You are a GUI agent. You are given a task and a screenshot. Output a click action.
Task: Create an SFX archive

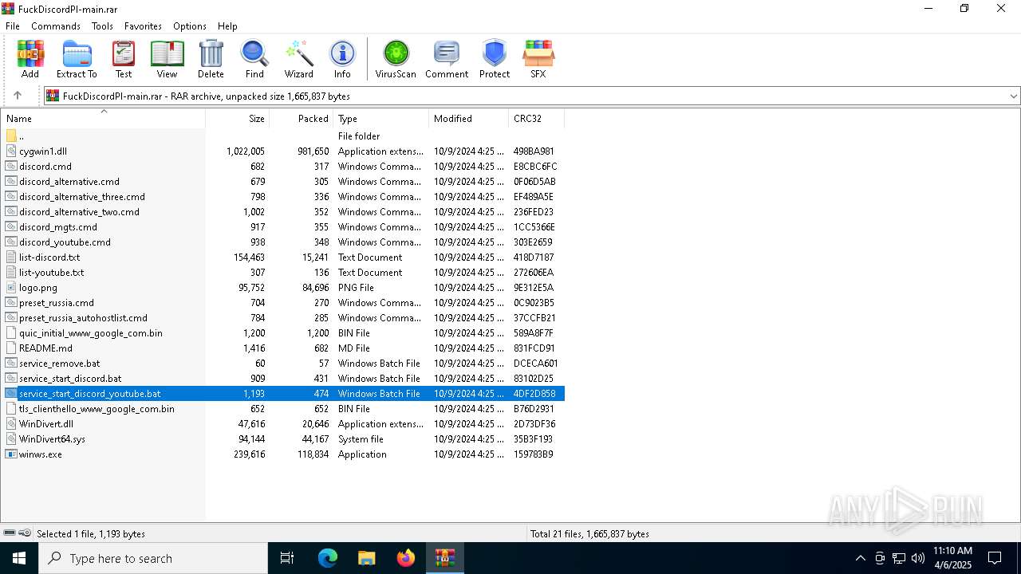[538, 60]
